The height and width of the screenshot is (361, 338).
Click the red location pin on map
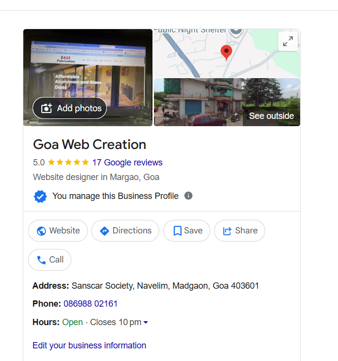[x=226, y=52]
